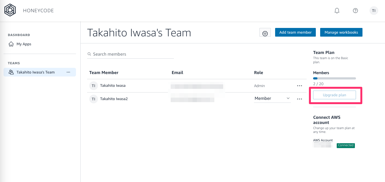This screenshot has width=385, height=182.
Task: Click the team people icon in sidebar
Action: 11,72
